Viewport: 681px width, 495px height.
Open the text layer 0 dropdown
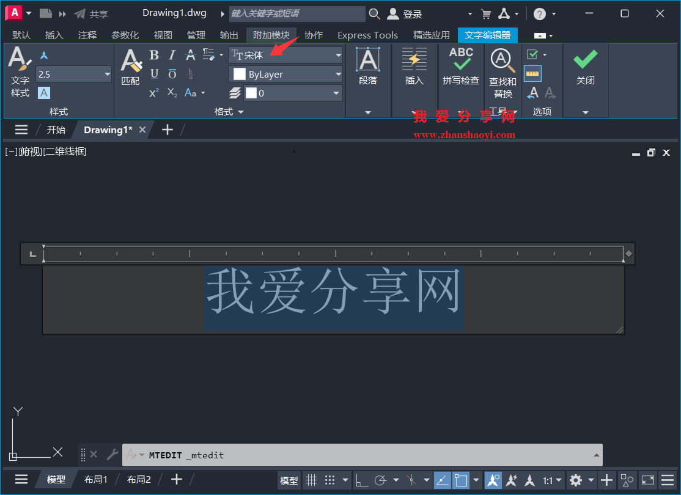(x=293, y=93)
